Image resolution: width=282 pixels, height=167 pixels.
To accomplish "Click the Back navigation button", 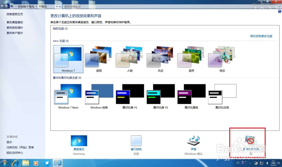I will point(2,6).
